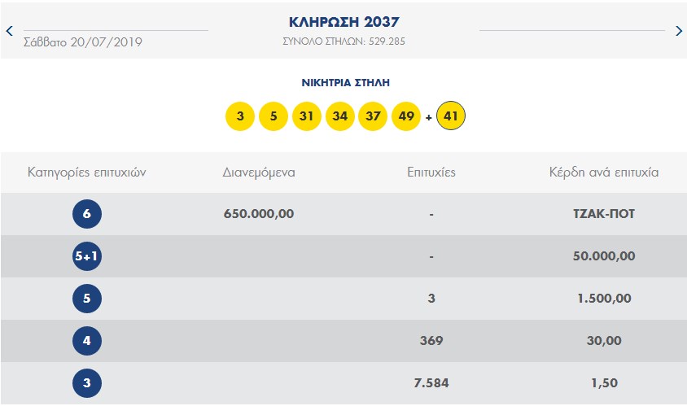
Task: Click the Κατηγορίες επιτυχιών column header
Action: pos(87,172)
